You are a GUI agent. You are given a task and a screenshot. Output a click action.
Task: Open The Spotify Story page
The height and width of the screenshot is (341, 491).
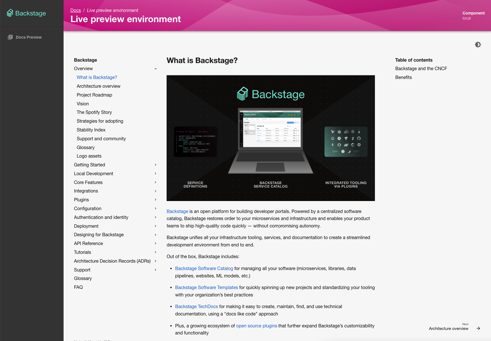[x=94, y=112]
